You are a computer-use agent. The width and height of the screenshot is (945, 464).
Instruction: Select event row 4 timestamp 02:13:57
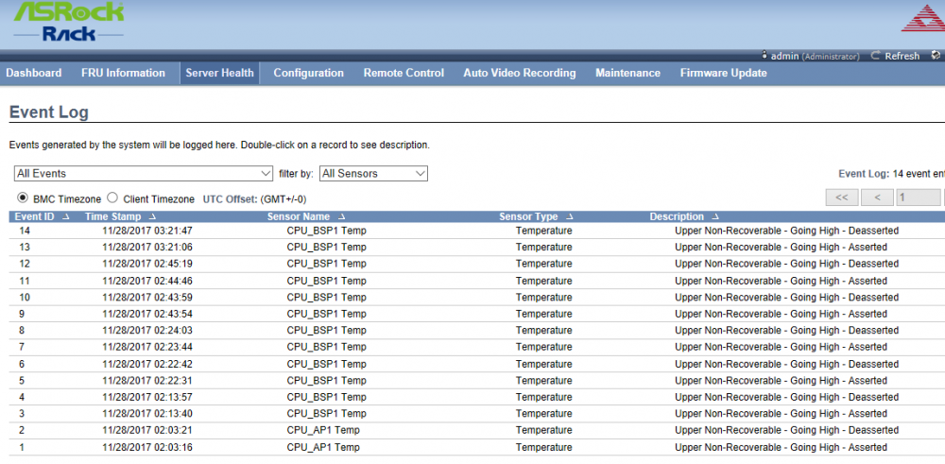[147, 397]
